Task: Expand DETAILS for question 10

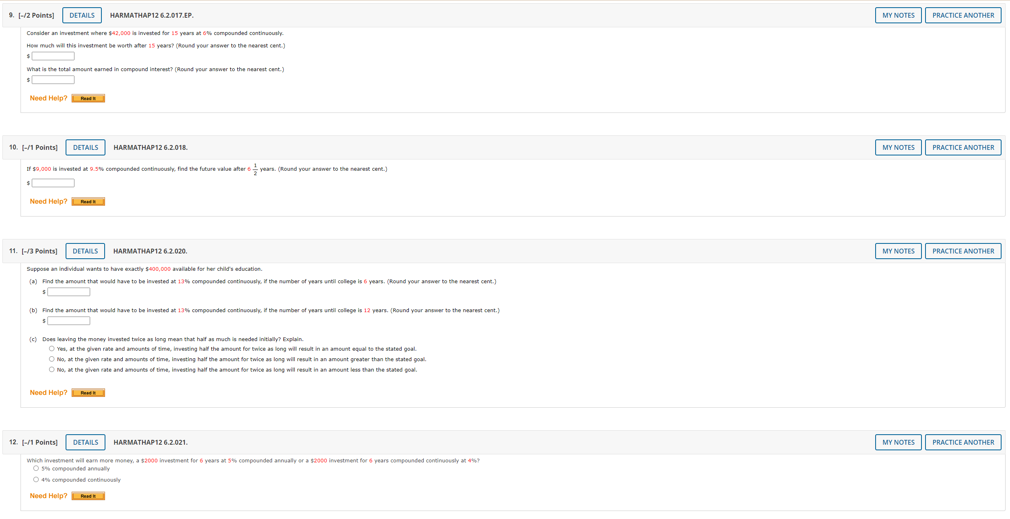Action: pyautogui.click(x=85, y=147)
